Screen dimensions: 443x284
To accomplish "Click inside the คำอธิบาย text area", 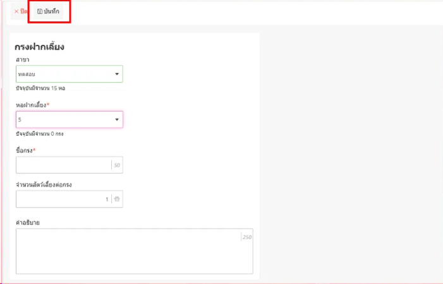I will 126,251.
